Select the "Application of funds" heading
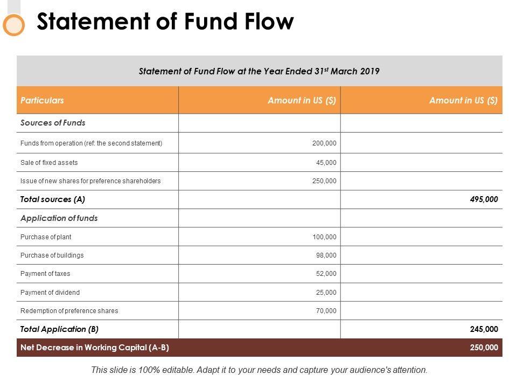 59,218
